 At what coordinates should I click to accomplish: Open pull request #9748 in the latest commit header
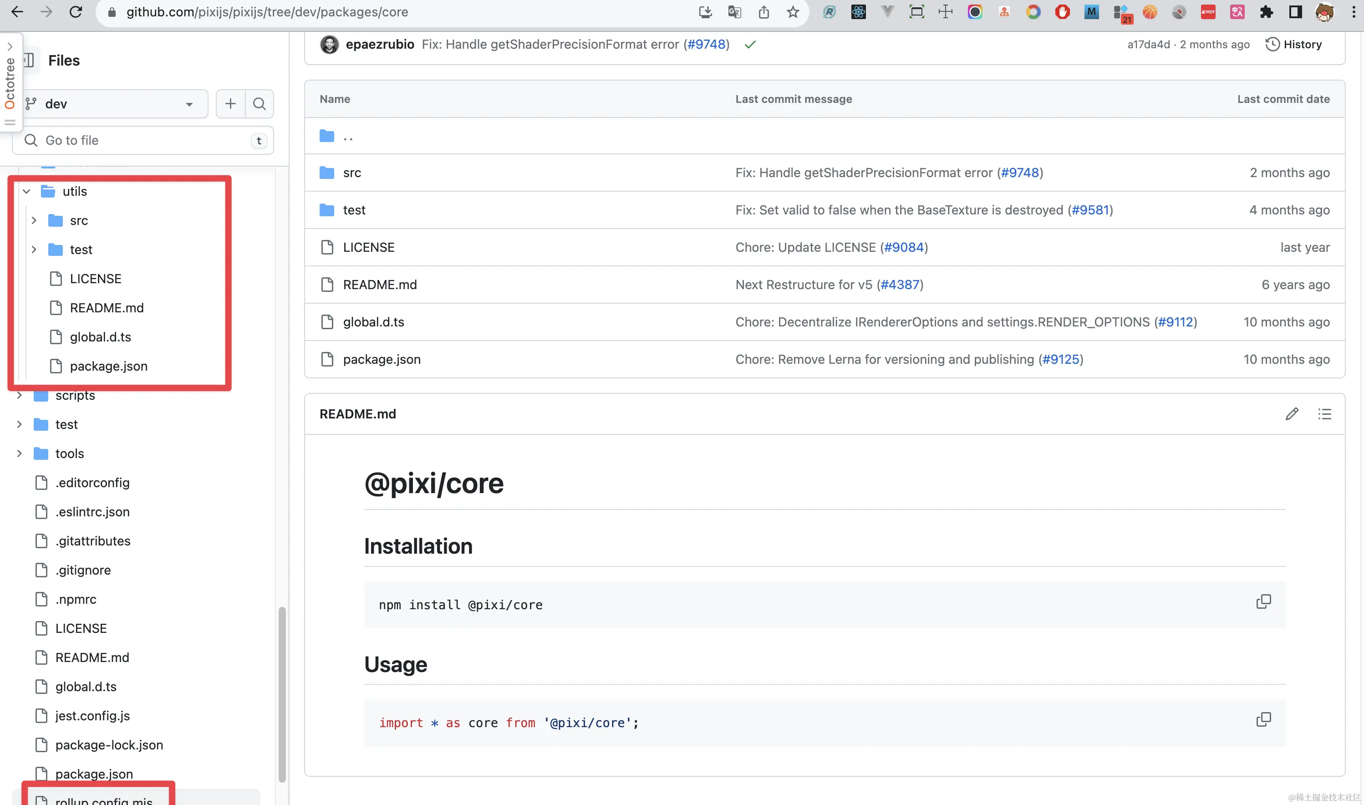point(706,45)
